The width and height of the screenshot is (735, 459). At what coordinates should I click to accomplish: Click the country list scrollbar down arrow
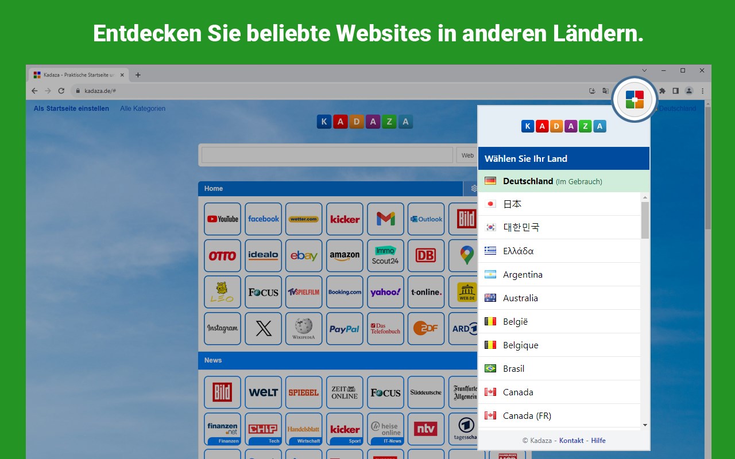click(x=645, y=425)
